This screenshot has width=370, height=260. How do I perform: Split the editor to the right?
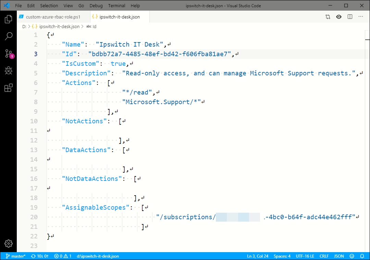350,17
